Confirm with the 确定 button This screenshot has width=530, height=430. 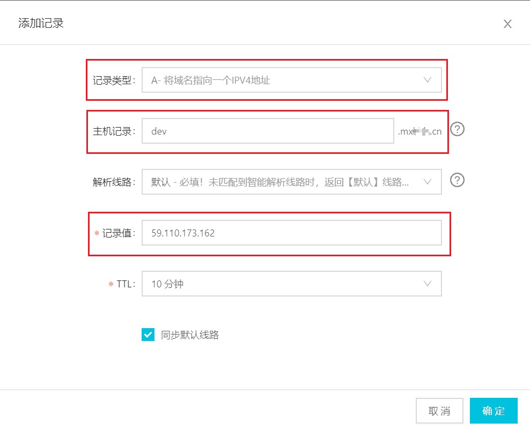[494, 411]
